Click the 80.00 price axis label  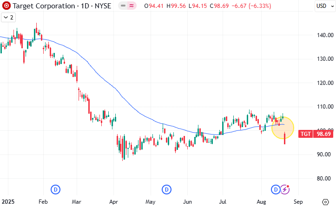click(x=324, y=179)
